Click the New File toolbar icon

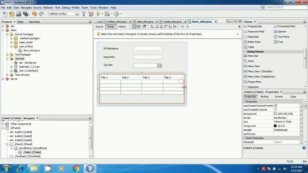(5, 14)
